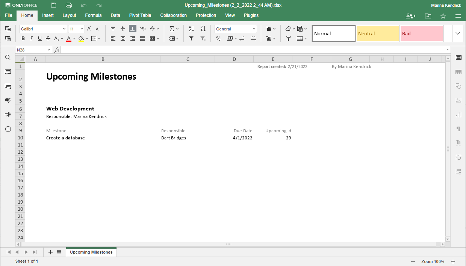Open the number format dropdown showing General
Viewport: 466px width, 266px height.
[x=236, y=29]
